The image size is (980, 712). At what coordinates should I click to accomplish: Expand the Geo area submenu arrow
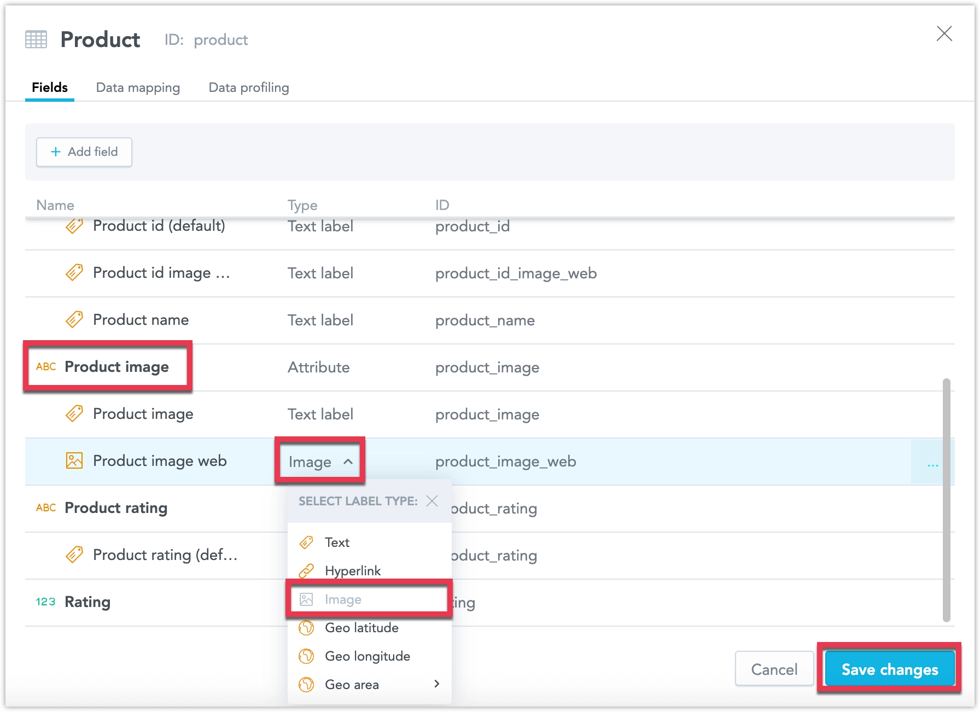coord(436,684)
